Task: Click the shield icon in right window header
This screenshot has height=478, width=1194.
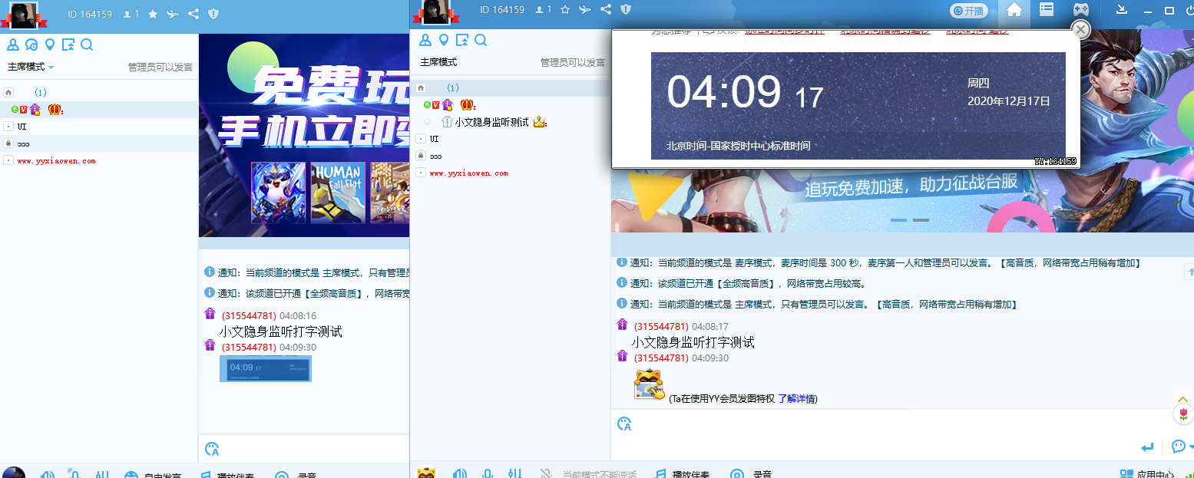Action: coord(626,9)
